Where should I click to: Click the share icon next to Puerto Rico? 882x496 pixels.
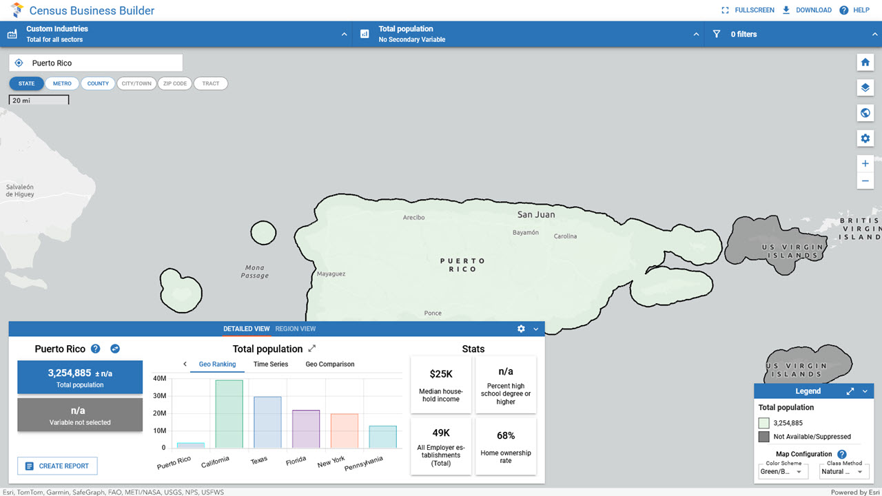(115, 349)
